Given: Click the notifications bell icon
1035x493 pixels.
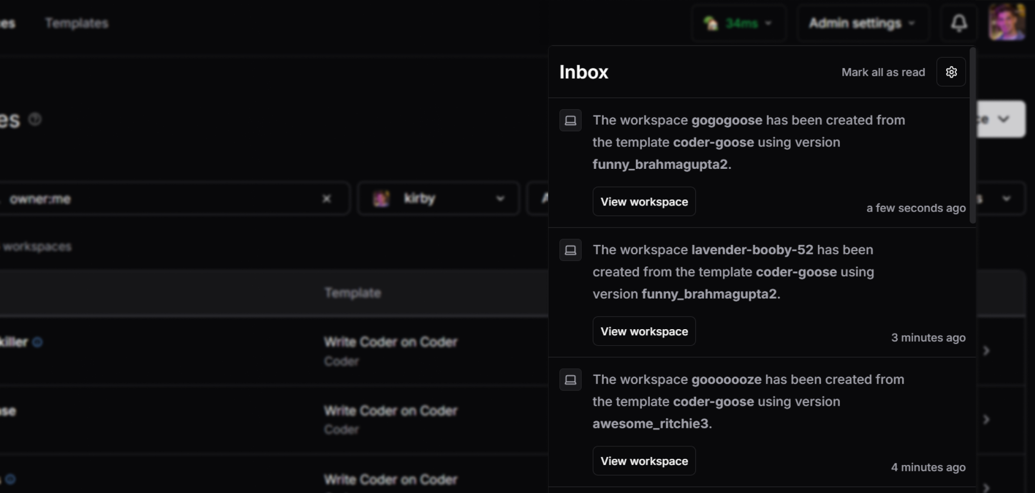Looking at the screenshot, I should tap(959, 23).
